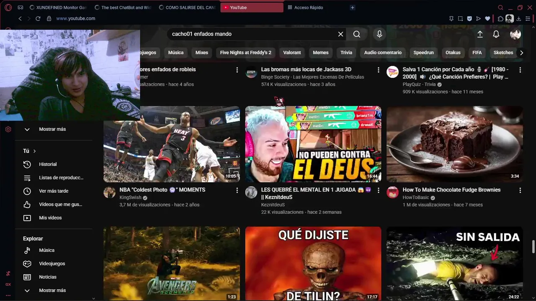Open YouTube notifications bell
This screenshot has height=301, width=536.
point(496,34)
